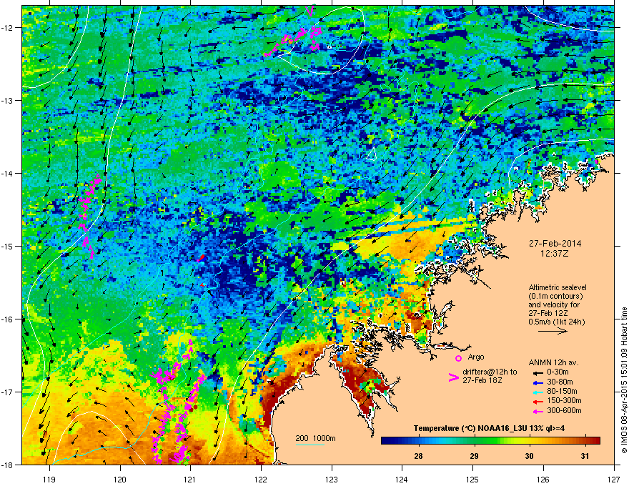Click the '300-600m' depth label

[564, 410]
